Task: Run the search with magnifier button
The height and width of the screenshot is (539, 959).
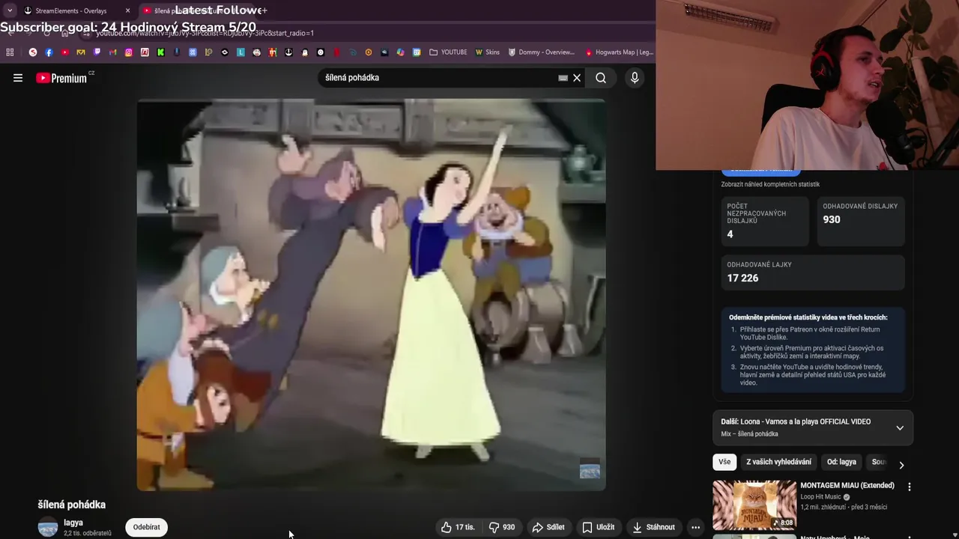Action: pyautogui.click(x=601, y=78)
